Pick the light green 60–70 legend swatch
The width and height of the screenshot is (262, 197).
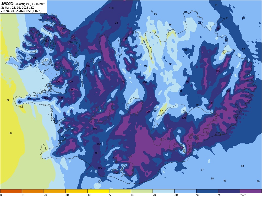point(142,191)
